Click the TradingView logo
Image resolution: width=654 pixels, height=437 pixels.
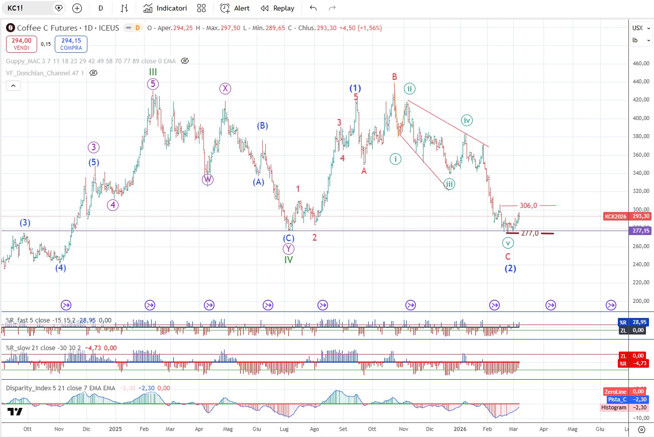coord(15,412)
